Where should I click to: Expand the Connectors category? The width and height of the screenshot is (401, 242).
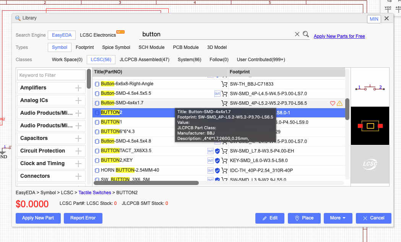78,176
